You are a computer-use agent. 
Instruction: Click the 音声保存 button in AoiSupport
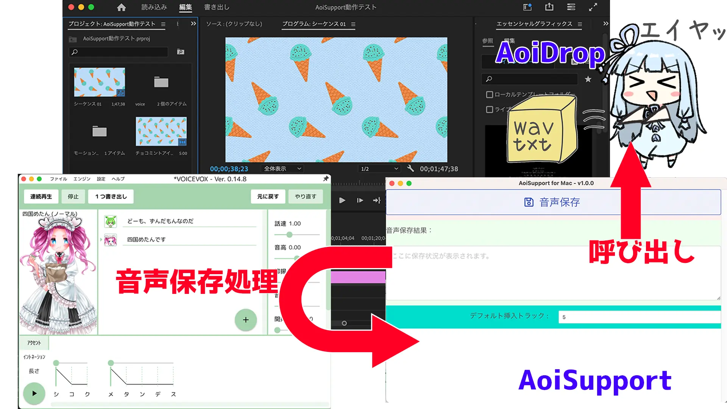click(553, 202)
